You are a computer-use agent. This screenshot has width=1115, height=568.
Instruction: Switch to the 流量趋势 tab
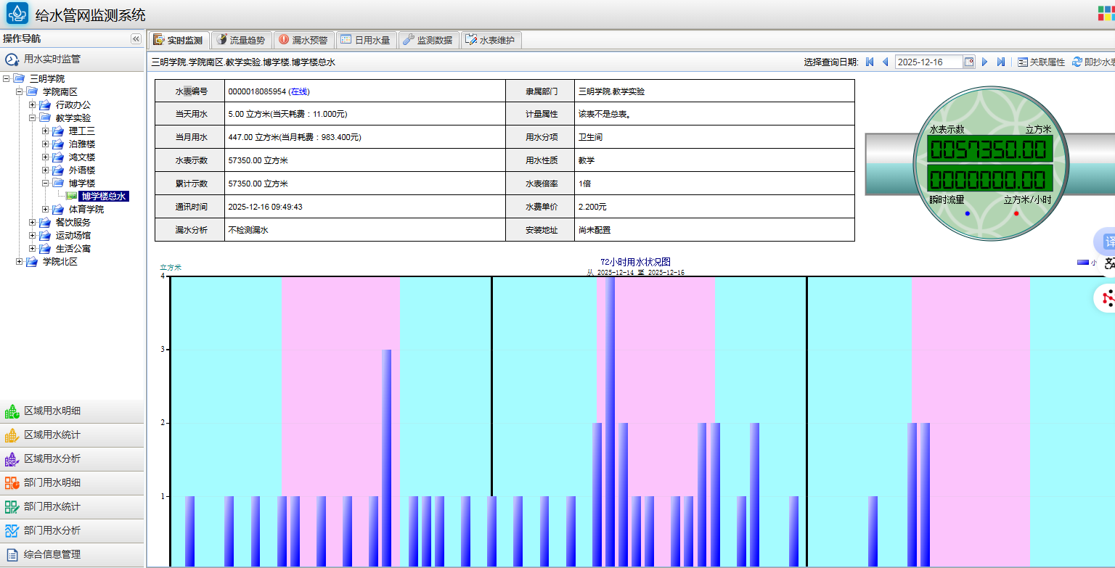[242, 41]
